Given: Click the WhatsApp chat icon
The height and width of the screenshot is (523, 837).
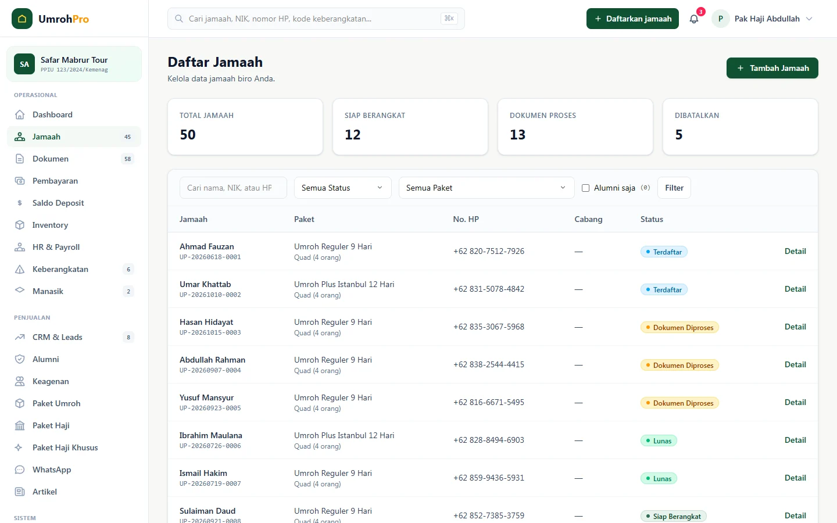Looking at the screenshot, I should [x=20, y=470].
